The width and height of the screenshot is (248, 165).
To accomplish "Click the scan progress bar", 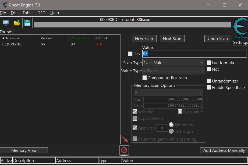I will point(133,25).
